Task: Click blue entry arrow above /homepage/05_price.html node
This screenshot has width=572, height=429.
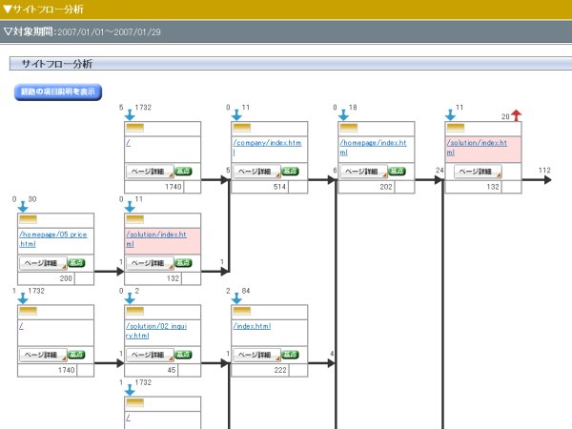Action: [x=24, y=206]
